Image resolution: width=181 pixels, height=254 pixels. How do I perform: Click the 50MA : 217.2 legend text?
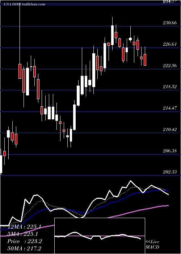click(24, 249)
